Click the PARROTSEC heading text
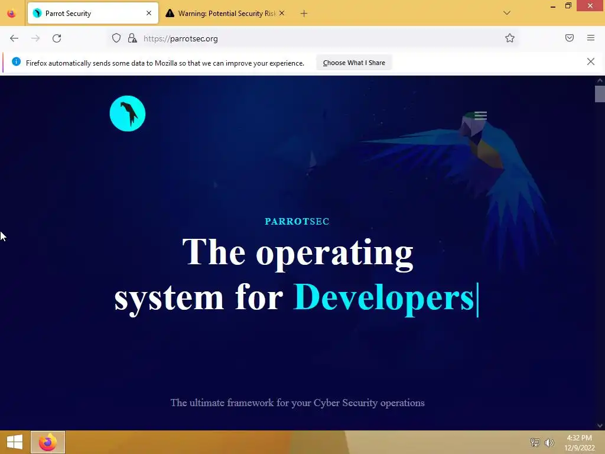 click(x=297, y=221)
